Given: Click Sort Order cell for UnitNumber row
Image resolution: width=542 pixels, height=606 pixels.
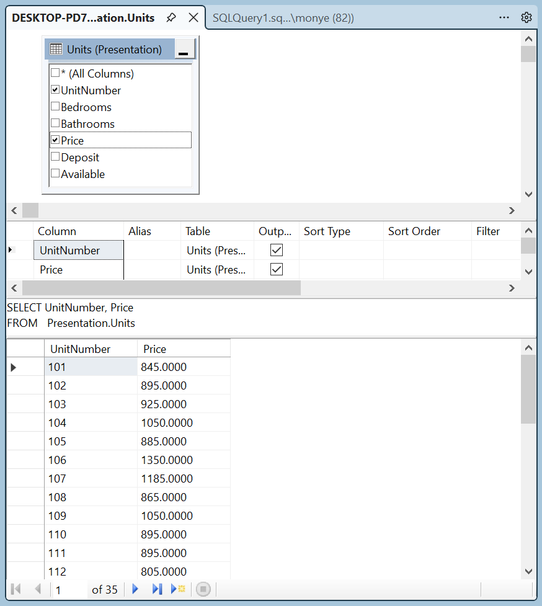Looking at the screenshot, I should point(427,250).
